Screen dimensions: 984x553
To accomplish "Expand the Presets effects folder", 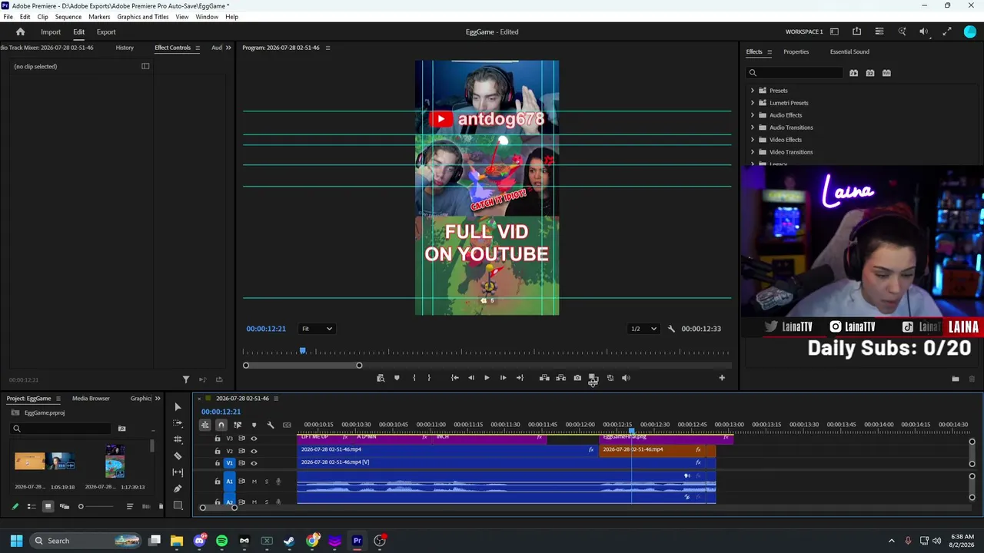I will tap(753, 91).
